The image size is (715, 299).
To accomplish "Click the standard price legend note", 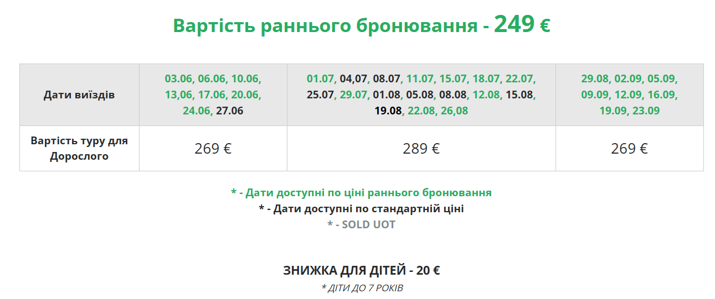I will [361, 209].
